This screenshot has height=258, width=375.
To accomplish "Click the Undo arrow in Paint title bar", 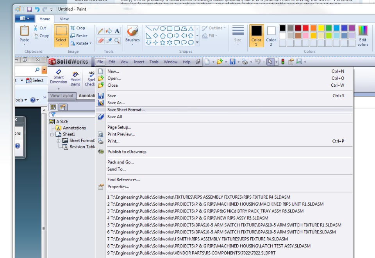I will point(37,9).
